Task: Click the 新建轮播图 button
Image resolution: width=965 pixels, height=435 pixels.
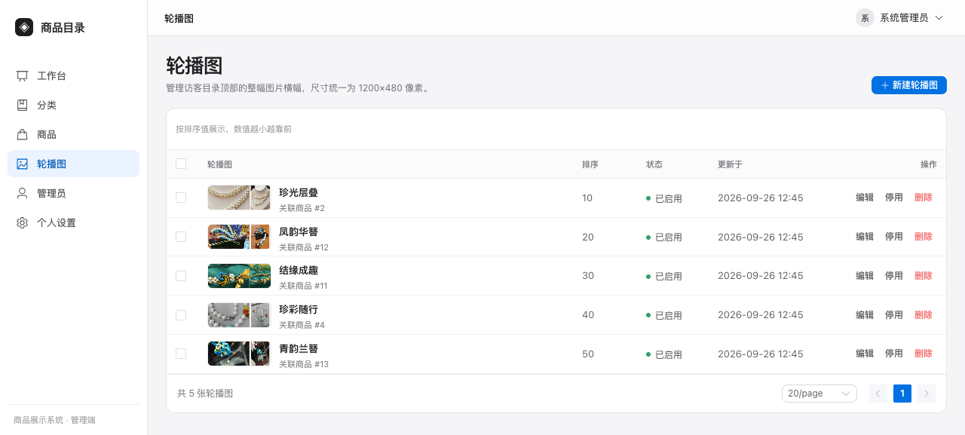Action: pyautogui.click(x=909, y=85)
